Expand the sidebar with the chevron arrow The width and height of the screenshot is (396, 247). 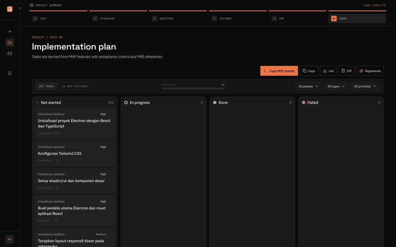coord(19,8)
